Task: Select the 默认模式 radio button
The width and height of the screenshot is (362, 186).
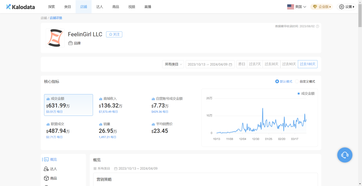Action: tap(277, 81)
